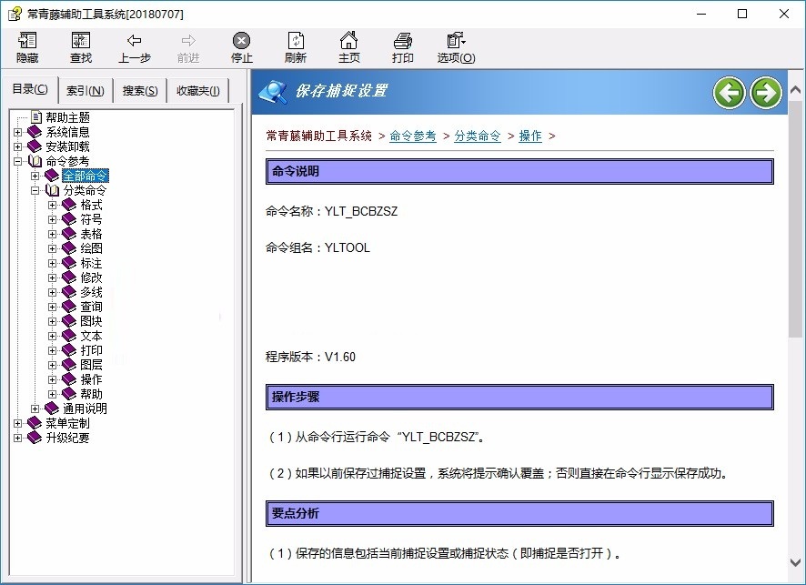Open the Find (查找) toolbar tool
The image size is (806, 585).
(x=81, y=46)
